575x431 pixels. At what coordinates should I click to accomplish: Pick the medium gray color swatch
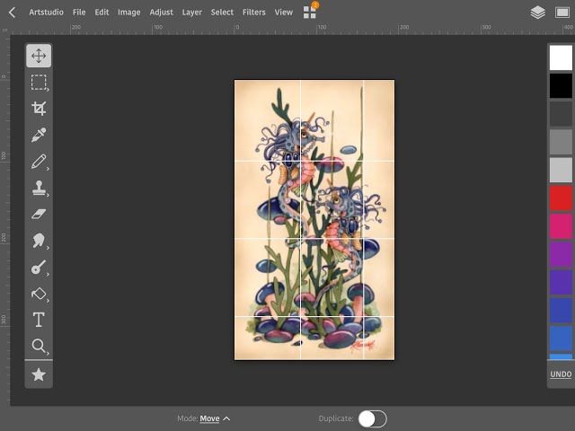coord(561,142)
